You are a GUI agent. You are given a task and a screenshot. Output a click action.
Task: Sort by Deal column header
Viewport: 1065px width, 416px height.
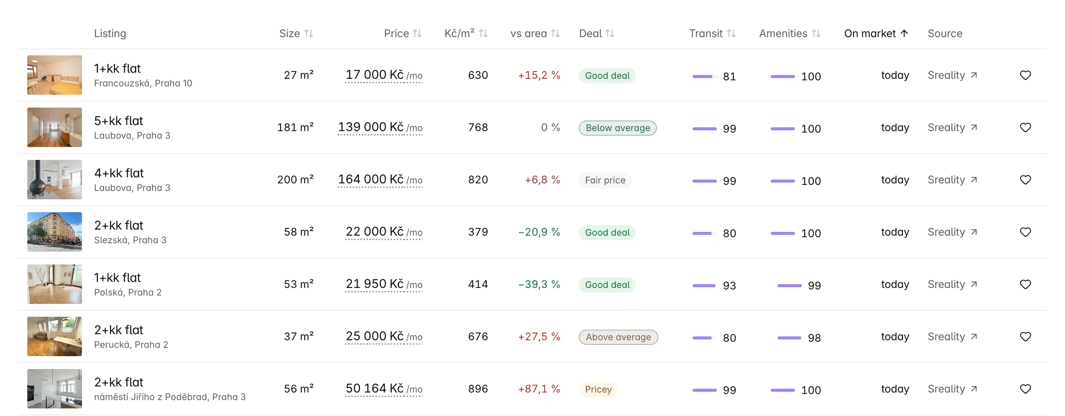pyautogui.click(x=597, y=33)
